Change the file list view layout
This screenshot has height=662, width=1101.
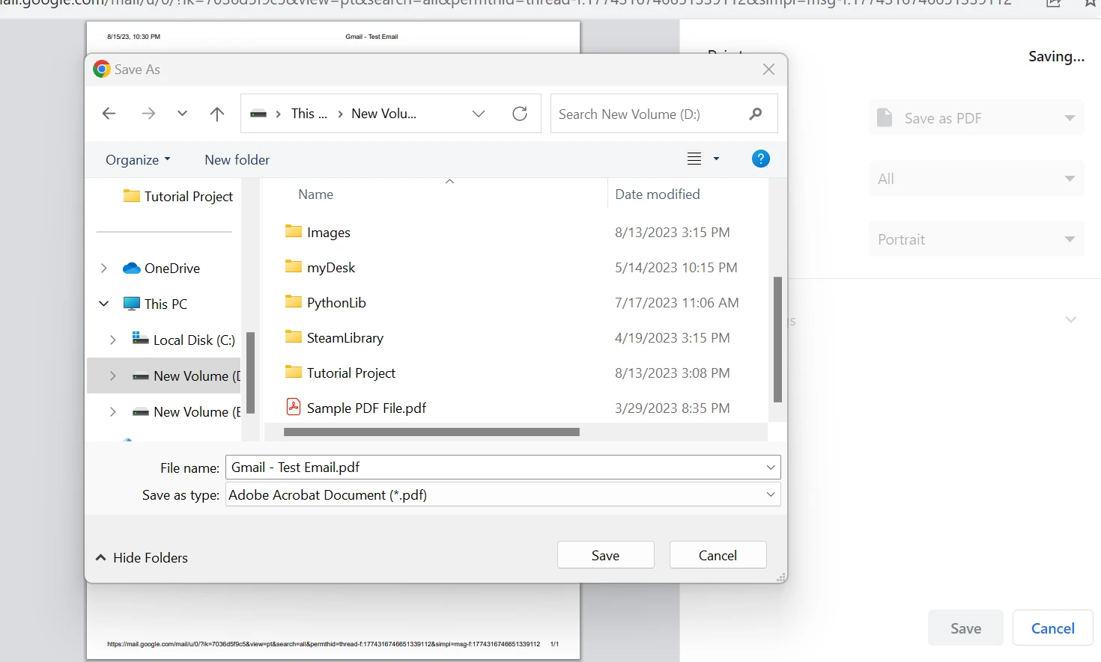(694, 159)
